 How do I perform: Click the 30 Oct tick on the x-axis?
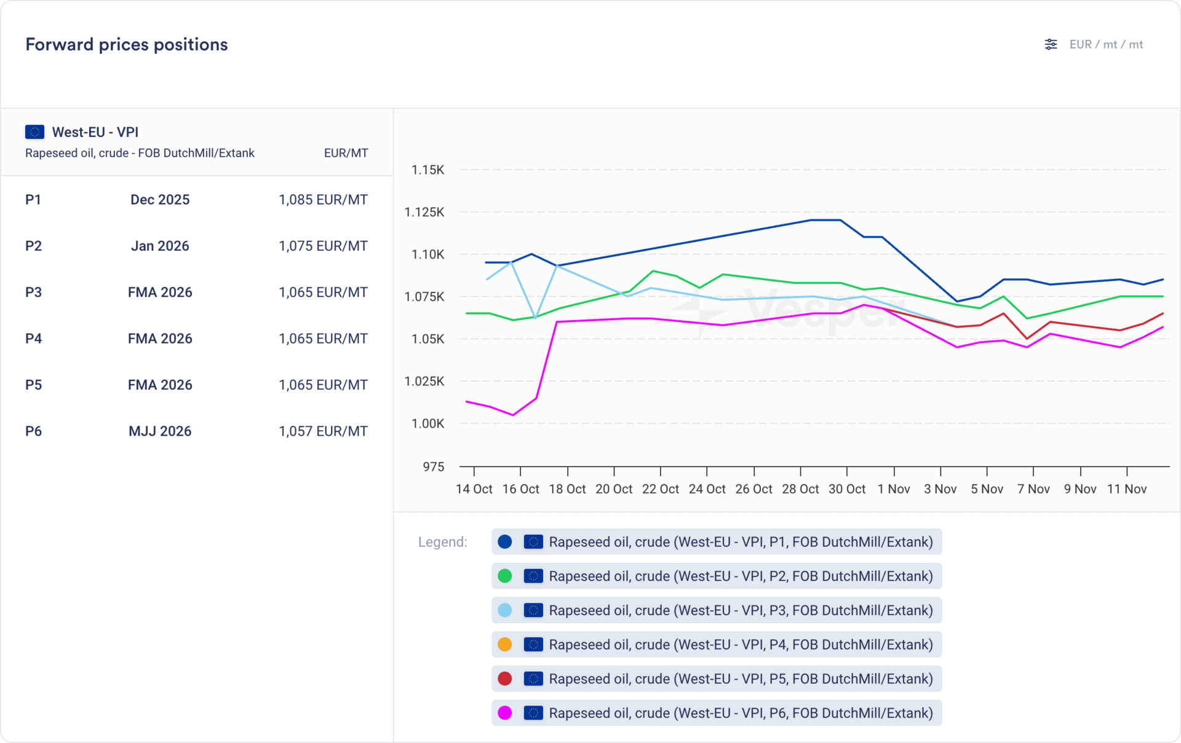pyautogui.click(x=846, y=489)
